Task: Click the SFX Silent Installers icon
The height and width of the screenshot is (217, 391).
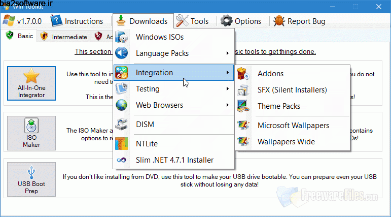Action: tap(243, 90)
